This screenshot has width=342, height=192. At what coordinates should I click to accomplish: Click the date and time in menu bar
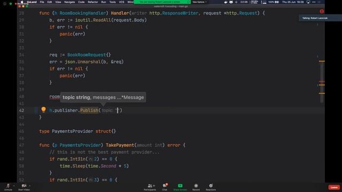[x=293, y=2]
